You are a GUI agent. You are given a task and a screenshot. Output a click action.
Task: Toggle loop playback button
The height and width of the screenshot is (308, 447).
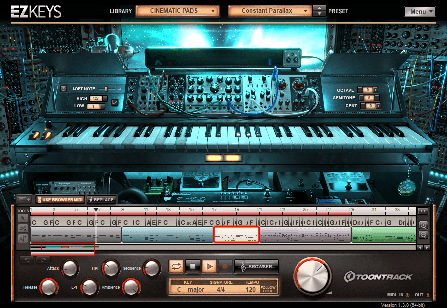click(176, 267)
